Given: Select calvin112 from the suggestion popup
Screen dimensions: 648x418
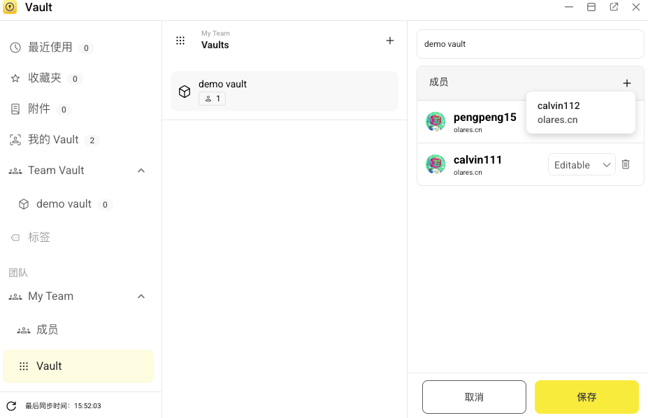Looking at the screenshot, I should tap(580, 112).
